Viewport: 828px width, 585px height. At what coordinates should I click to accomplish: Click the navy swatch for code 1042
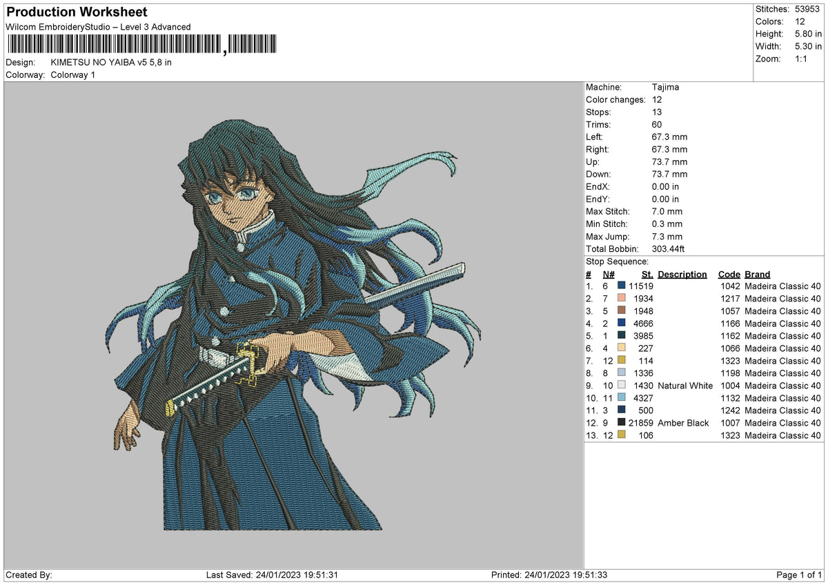click(x=622, y=286)
